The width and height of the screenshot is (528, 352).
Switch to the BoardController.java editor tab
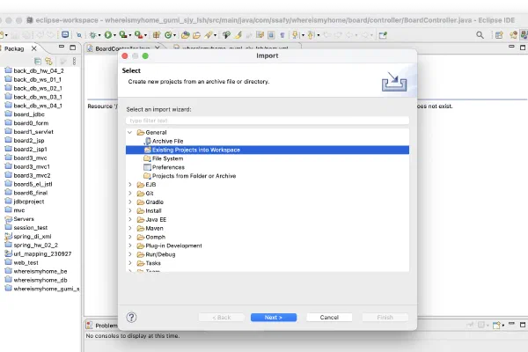coord(119,49)
